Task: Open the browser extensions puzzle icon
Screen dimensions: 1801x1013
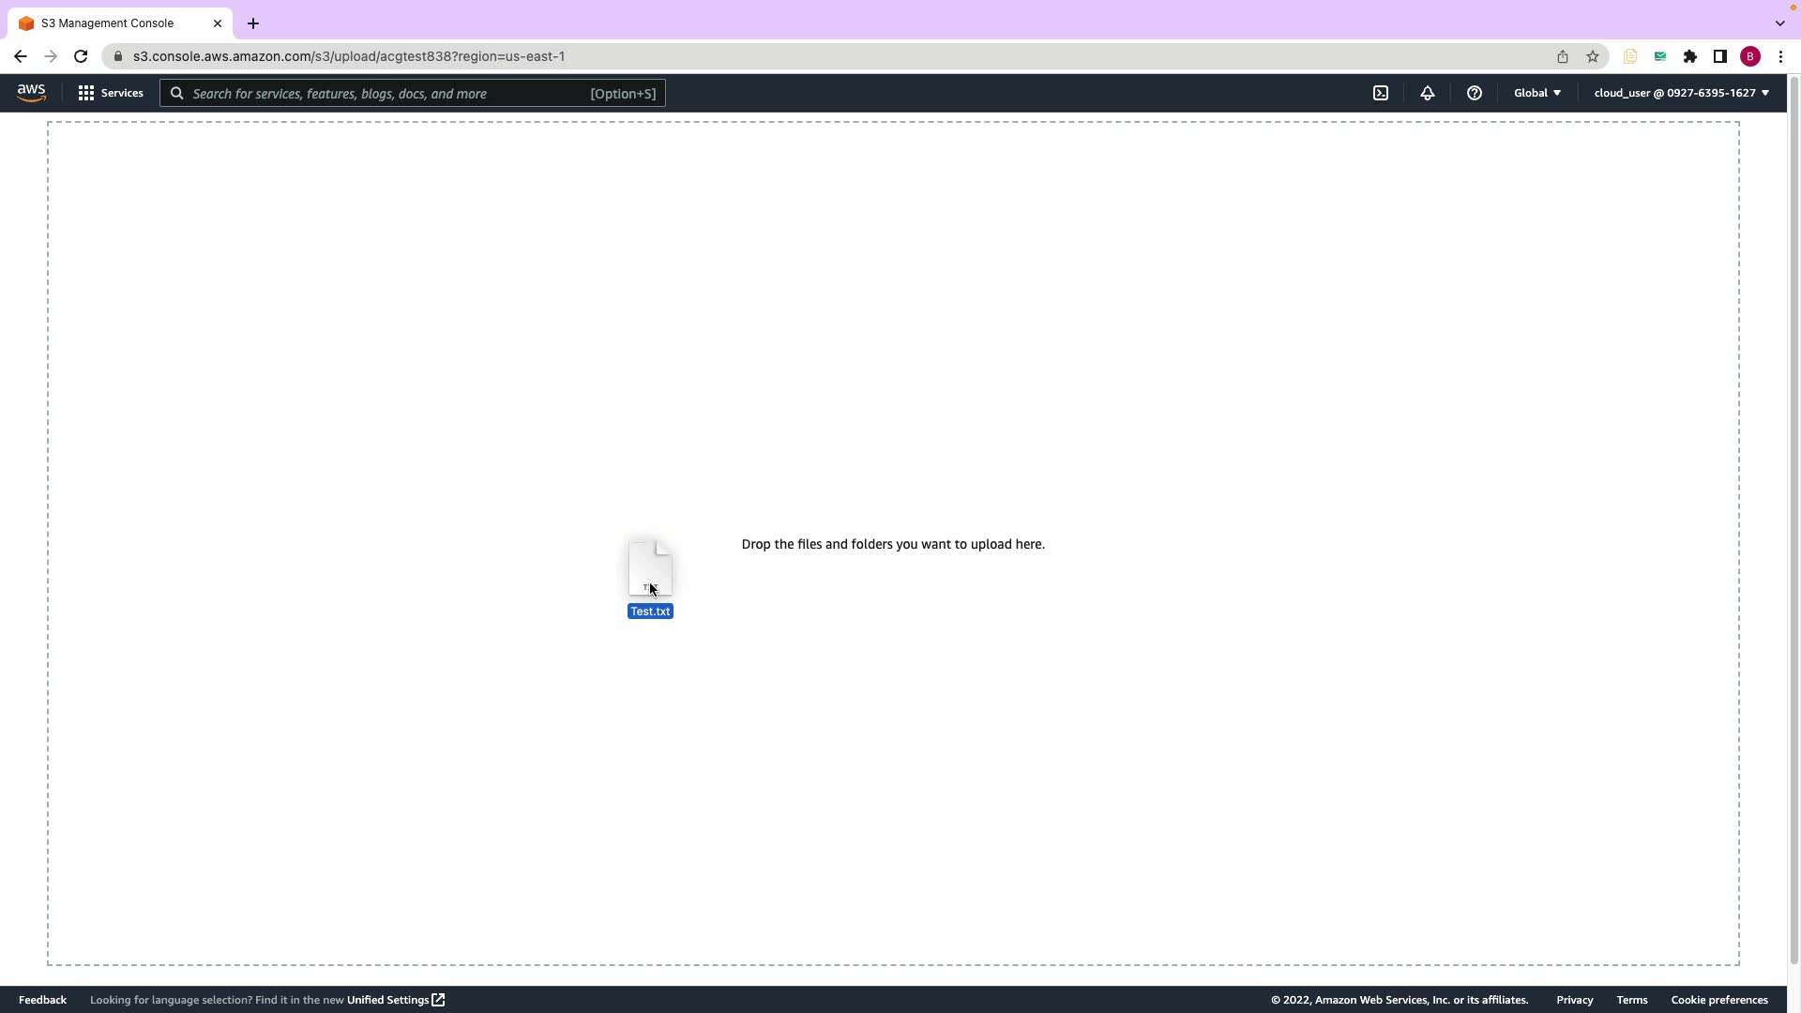Action: (1689, 56)
